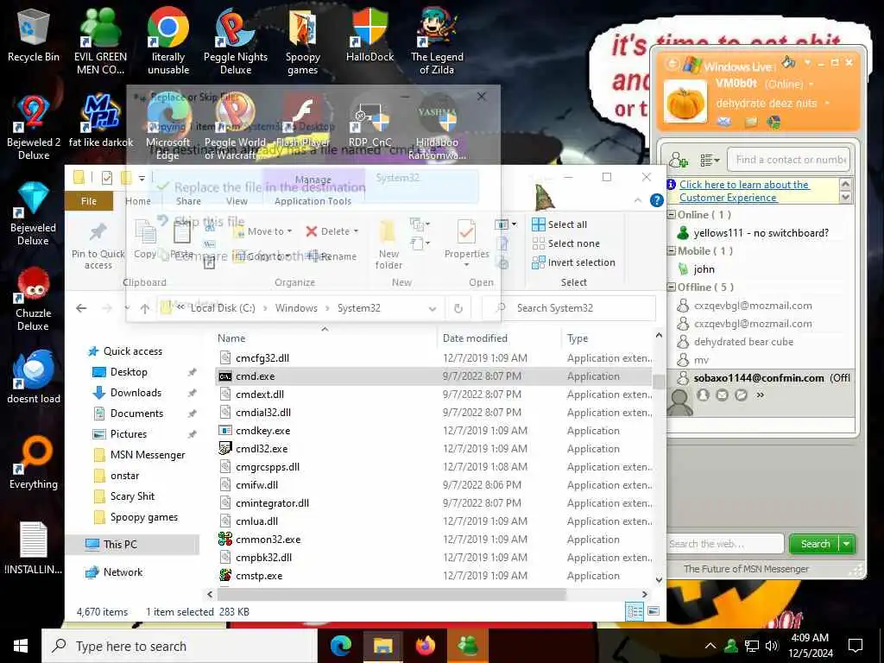Open 'fat like darkok' desktop shortcut
Screen dimensions: 884x663
point(101,121)
